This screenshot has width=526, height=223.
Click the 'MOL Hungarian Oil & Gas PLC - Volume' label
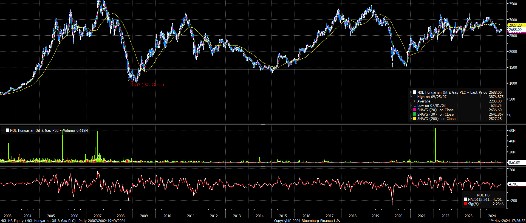click(x=43, y=130)
